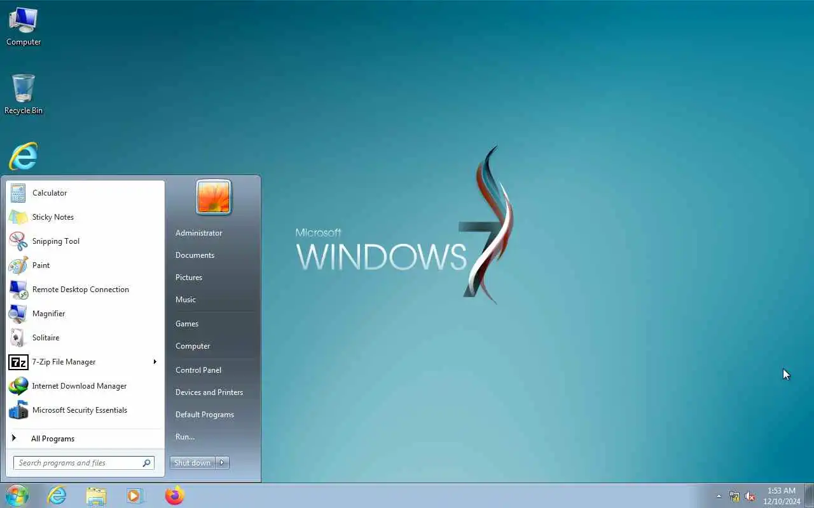This screenshot has width=814, height=508.
Task: Select the Recycle Bin desktop icon
Action: click(24, 95)
